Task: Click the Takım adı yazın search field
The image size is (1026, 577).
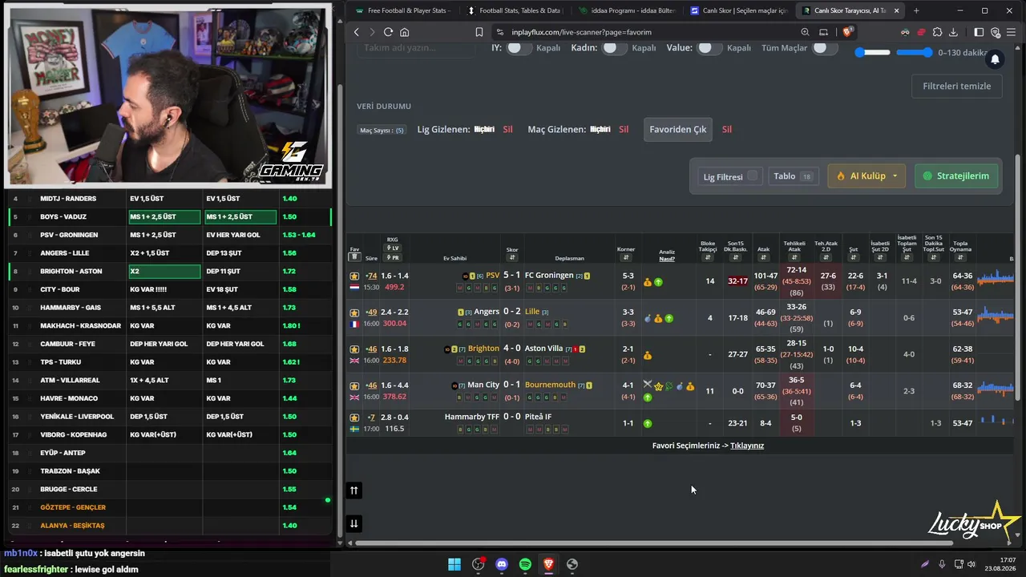Action: [x=417, y=48]
